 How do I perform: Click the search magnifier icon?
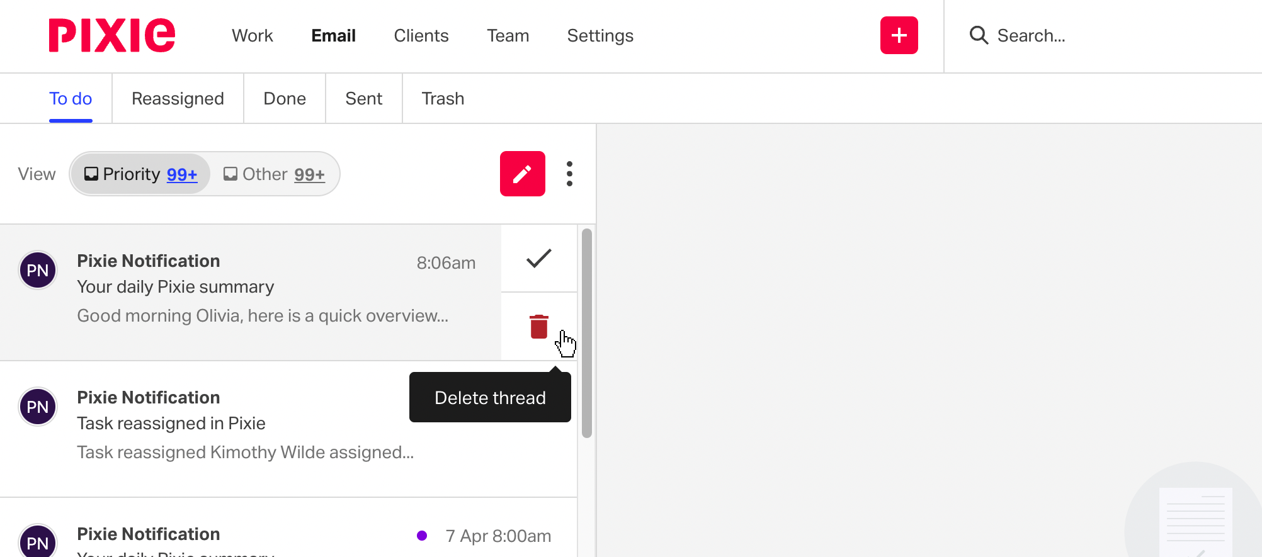pos(979,35)
